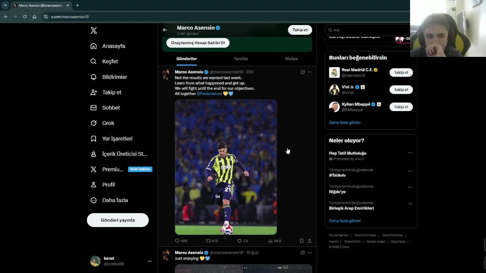
Task: Open a new browser tab
Action: [x=77, y=5]
